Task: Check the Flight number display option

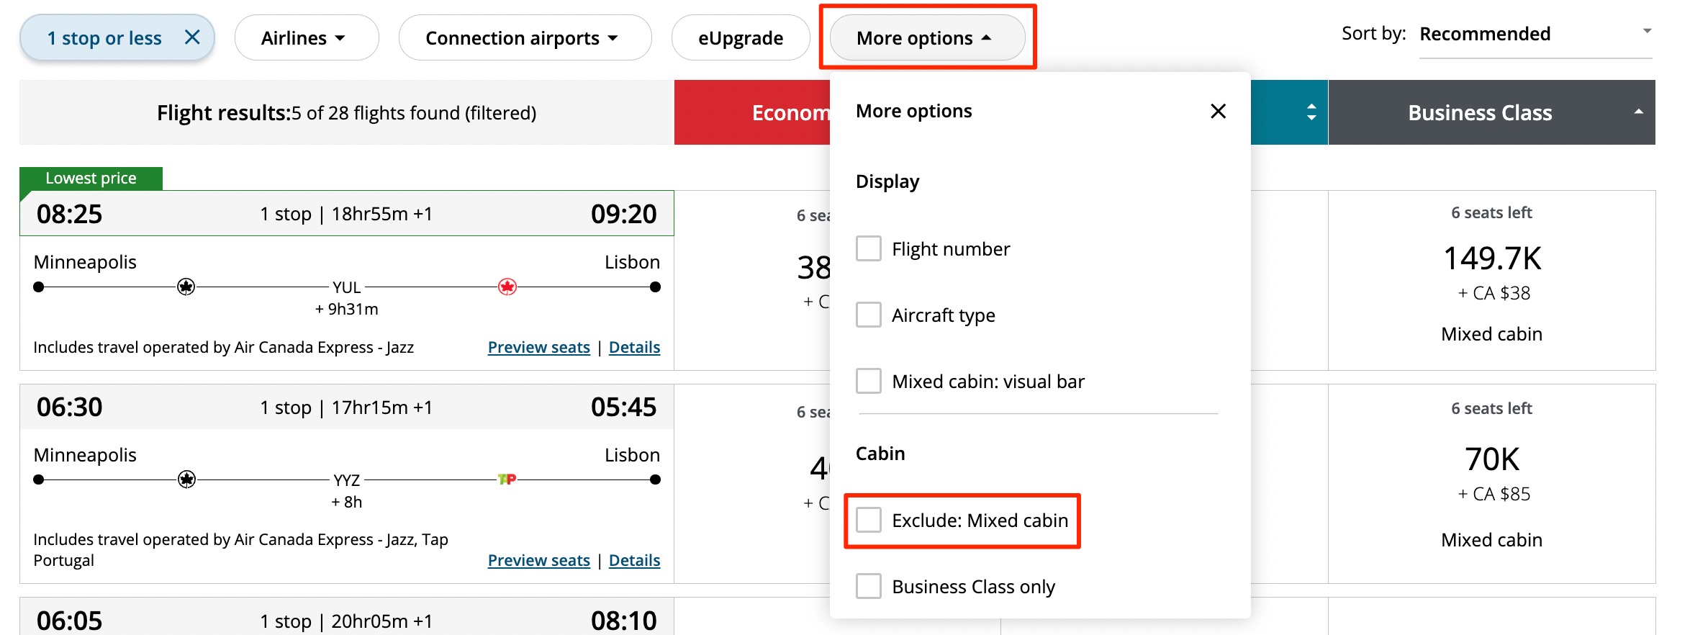Action: [869, 248]
